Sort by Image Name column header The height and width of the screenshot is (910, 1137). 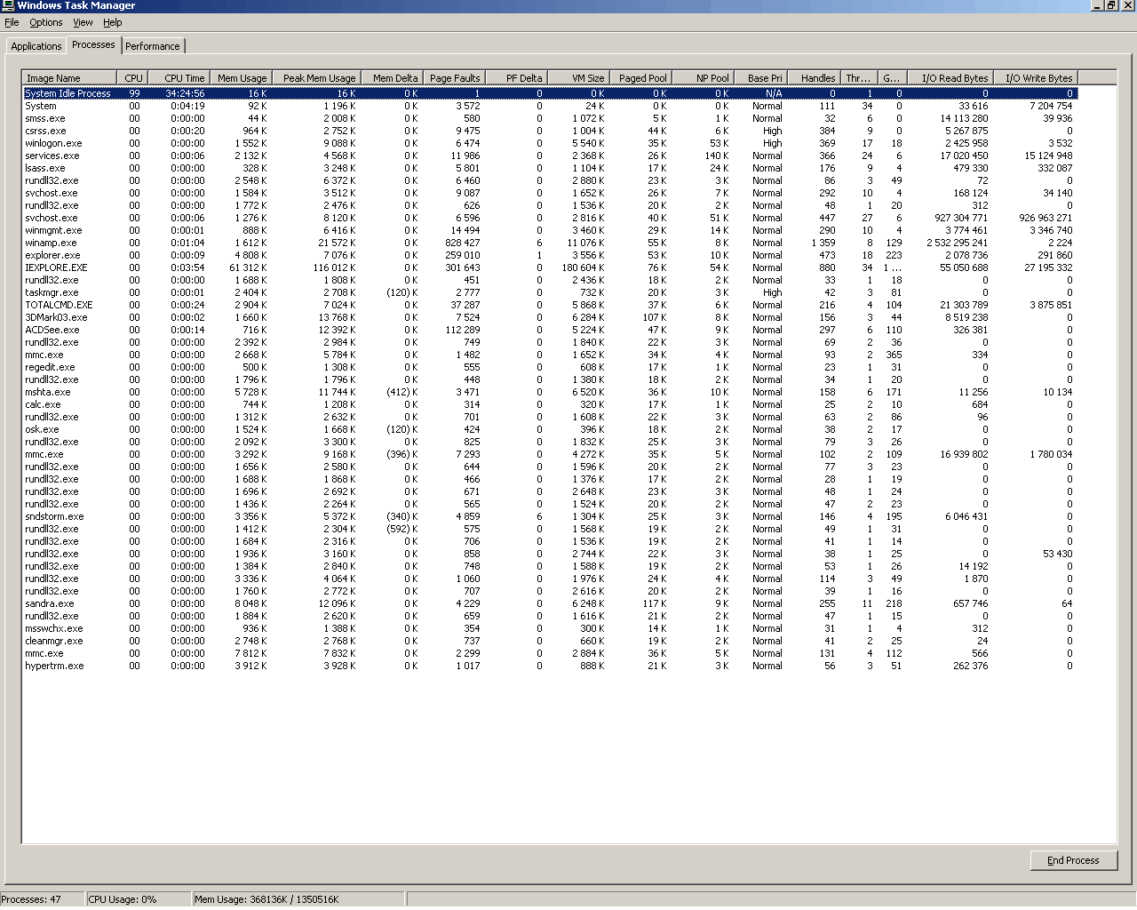[69, 78]
